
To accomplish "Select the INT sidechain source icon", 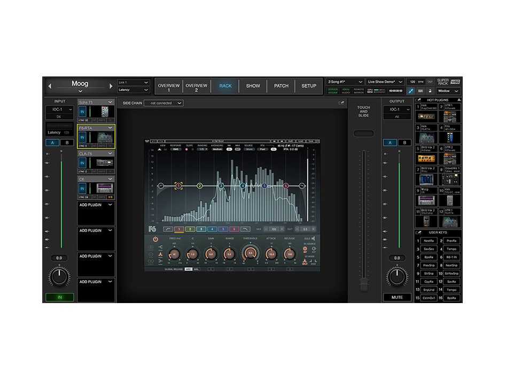I will (305, 250).
